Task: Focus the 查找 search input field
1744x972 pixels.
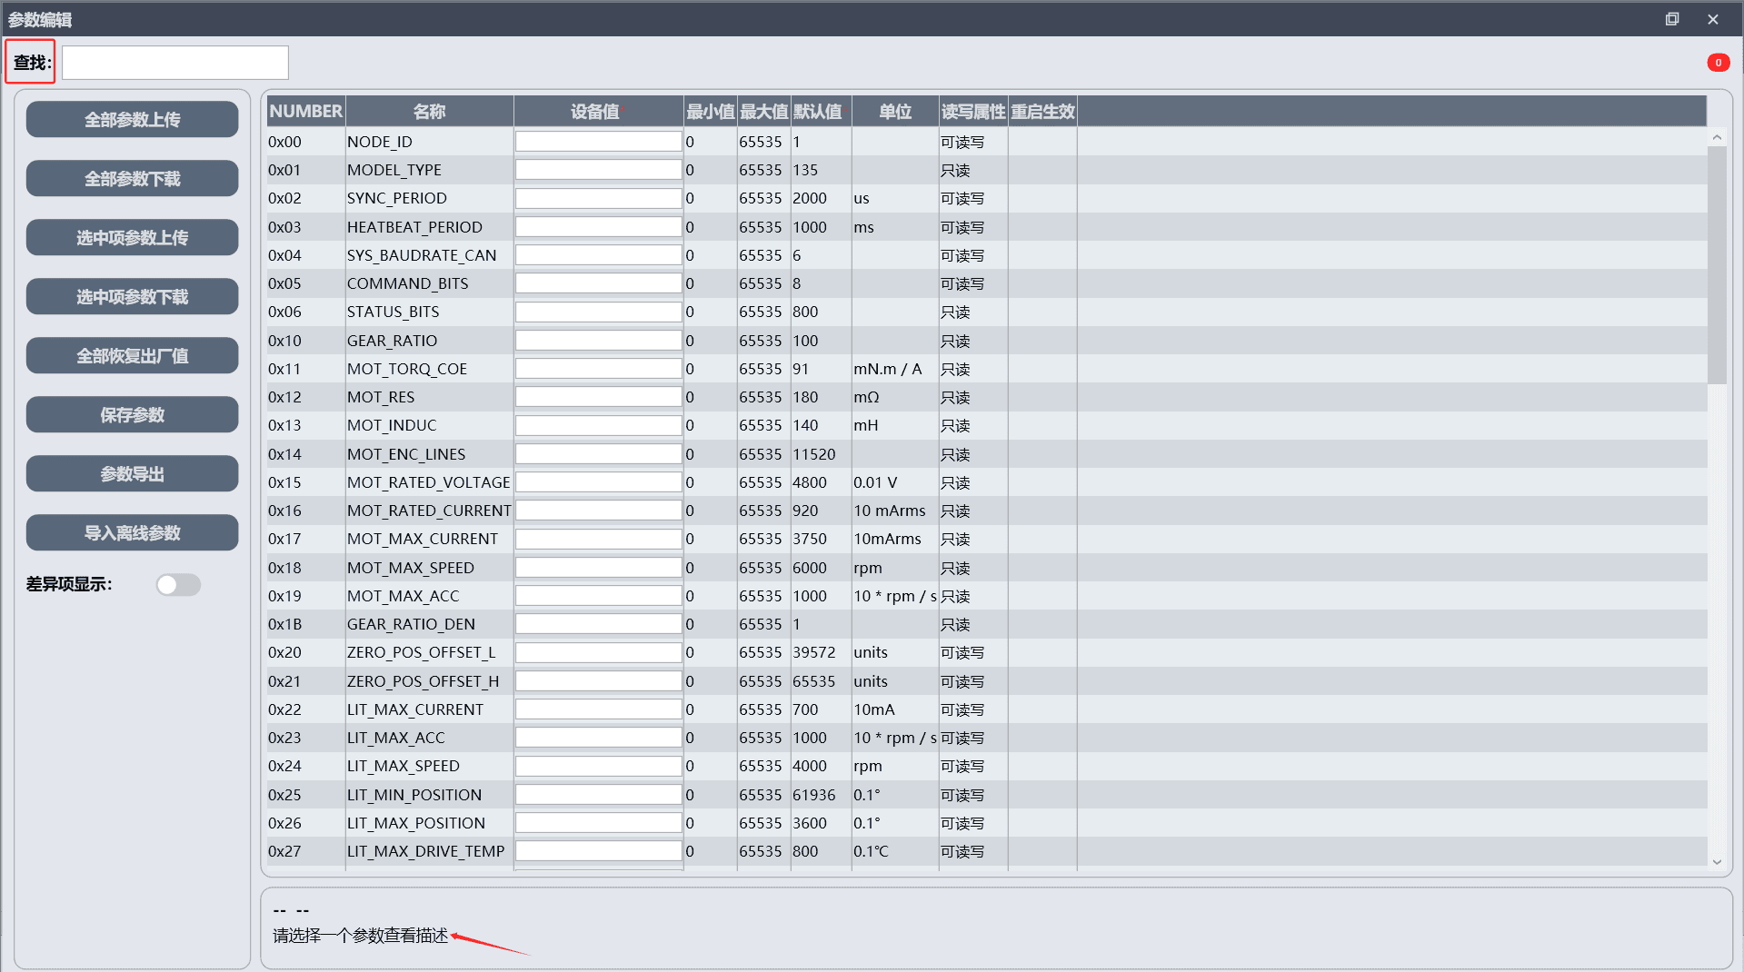Action: coord(175,63)
